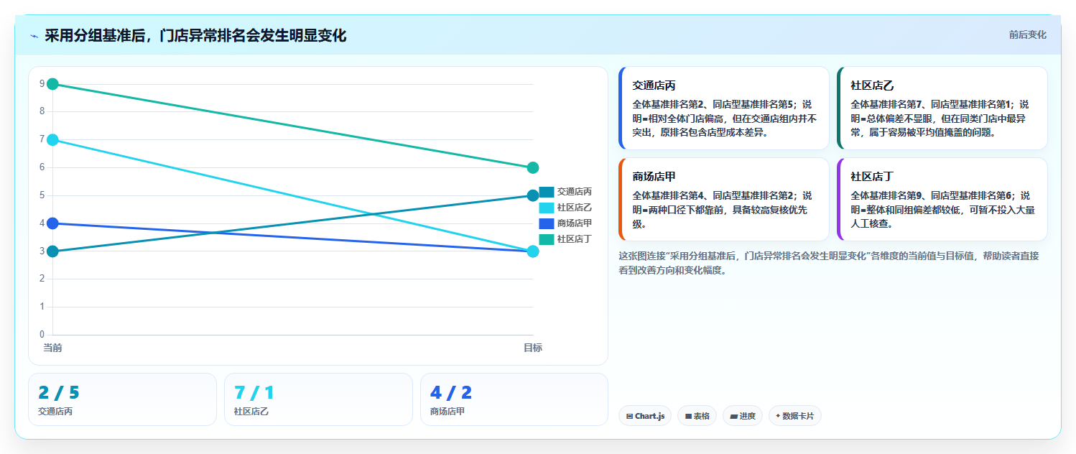Toggle 商场店甲 legend color swatch
The height and width of the screenshot is (454, 1076).
(x=546, y=223)
